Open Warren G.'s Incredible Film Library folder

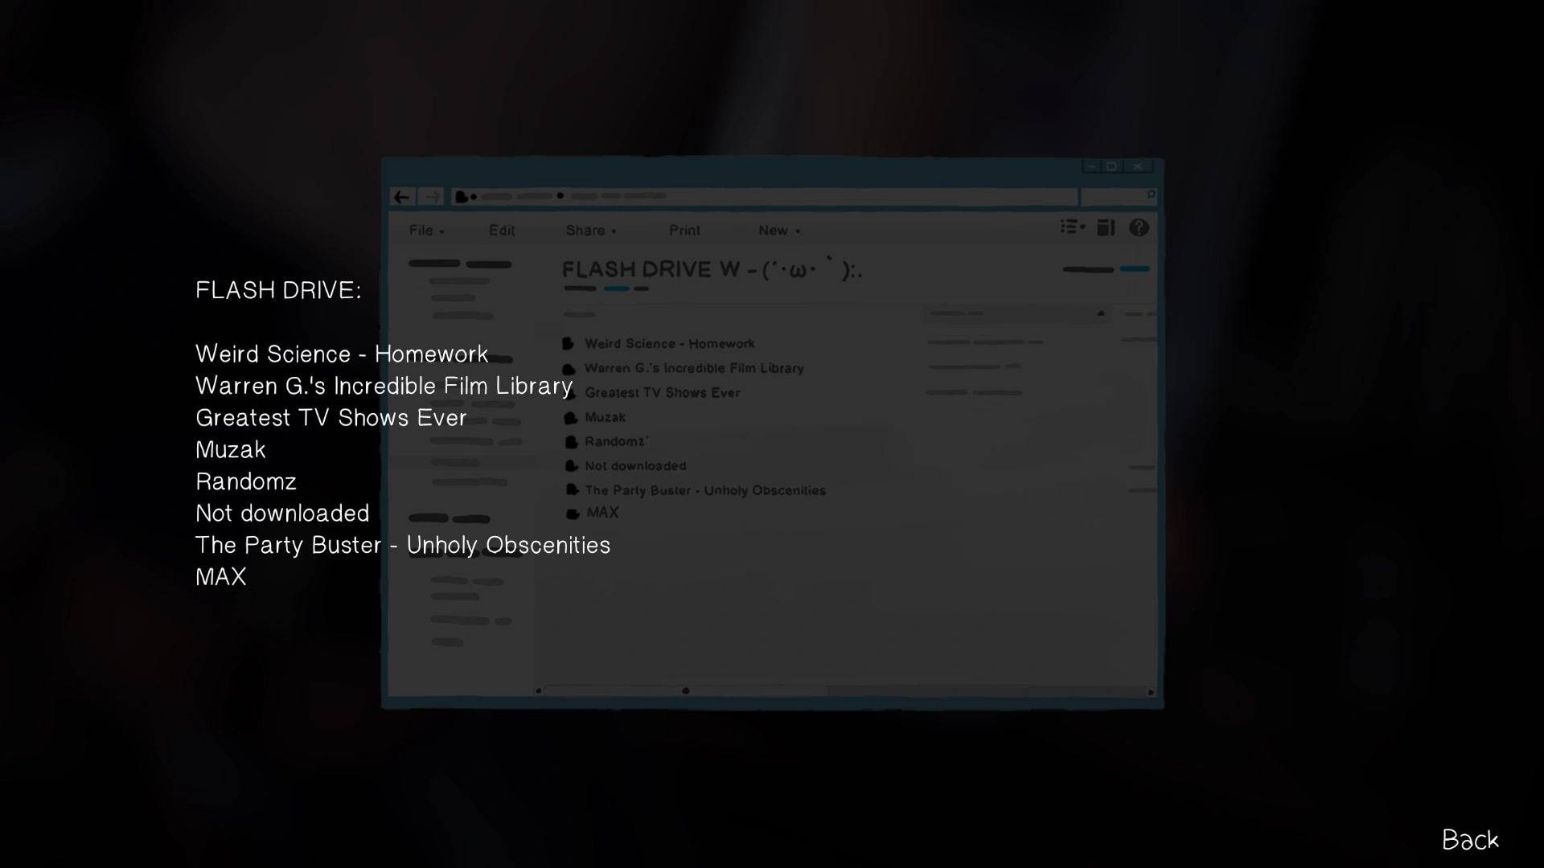click(x=693, y=368)
